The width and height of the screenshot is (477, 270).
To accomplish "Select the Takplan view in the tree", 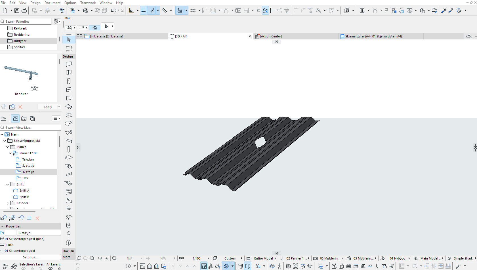I will [28, 159].
